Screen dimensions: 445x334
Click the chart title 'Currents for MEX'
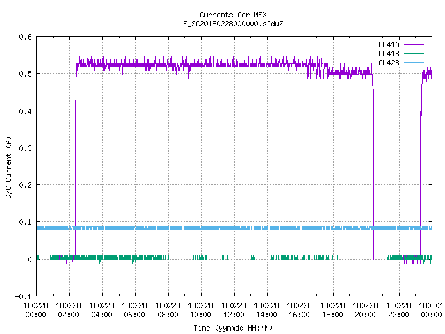coord(233,15)
